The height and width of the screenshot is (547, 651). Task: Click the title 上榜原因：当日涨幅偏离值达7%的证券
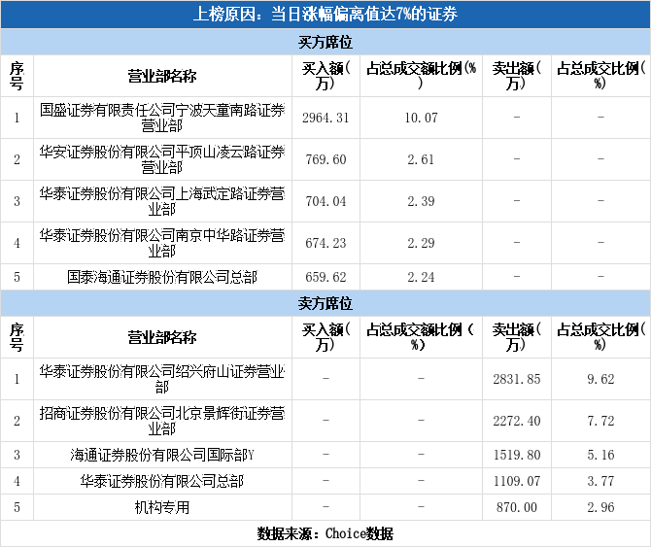[325, 15]
